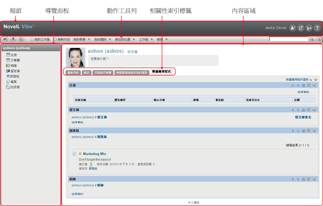Screen dimensions: 323x206
Task: Move 相簿 accessory down
Action: [x=298, y=179]
